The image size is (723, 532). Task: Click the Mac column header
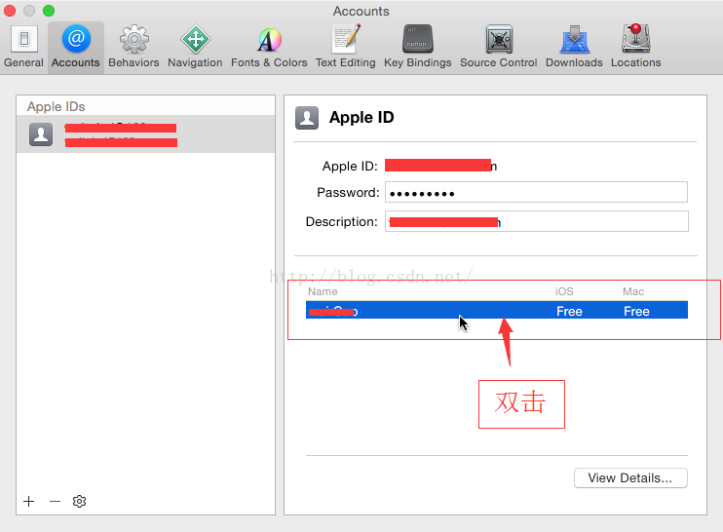tap(633, 291)
